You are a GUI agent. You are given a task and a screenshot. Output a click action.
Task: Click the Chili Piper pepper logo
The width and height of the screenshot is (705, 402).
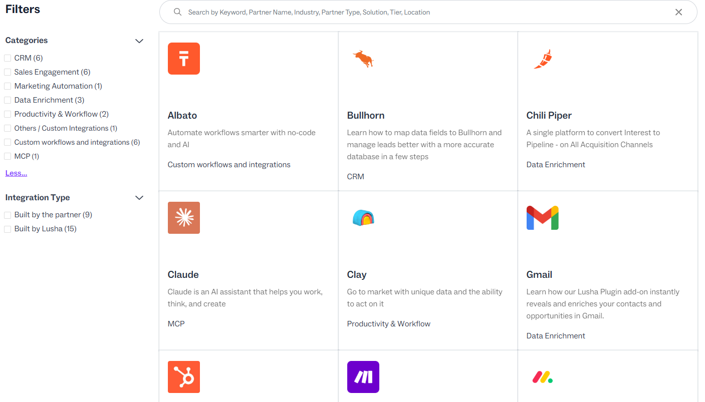click(x=543, y=59)
